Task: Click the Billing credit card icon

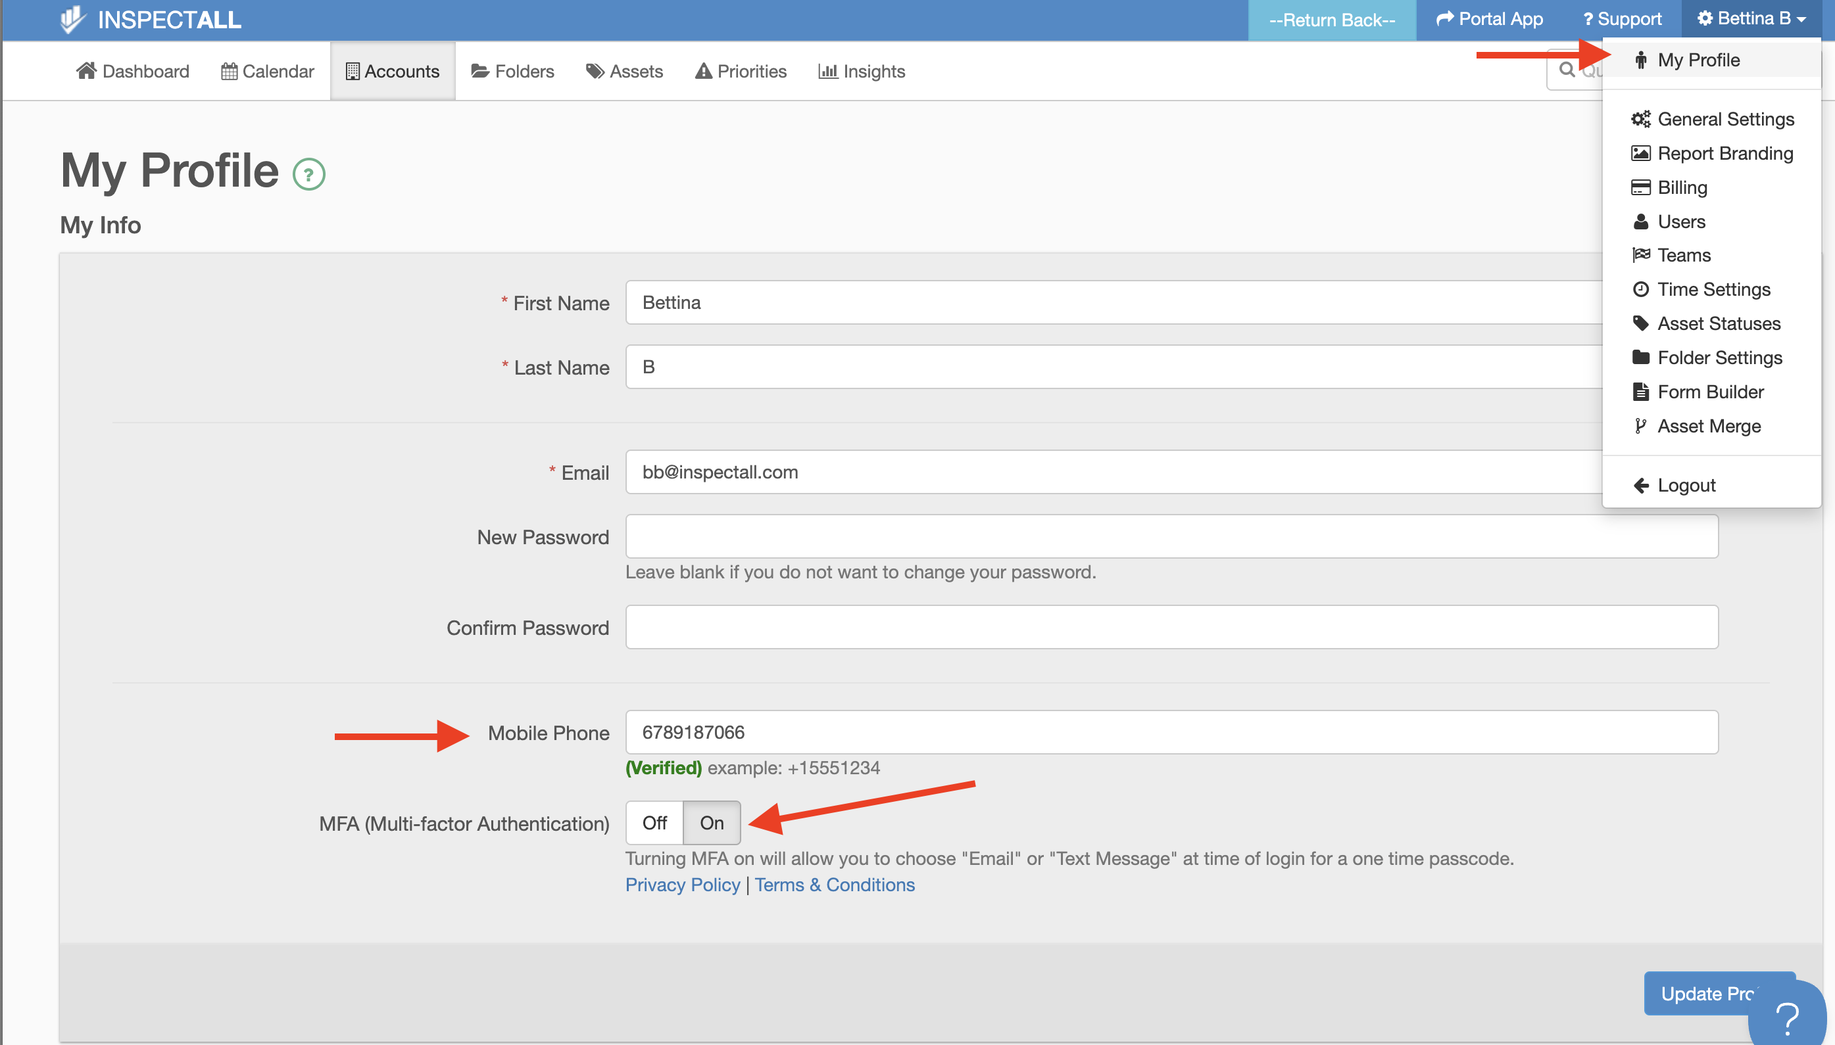Action: pyautogui.click(x=1640, y=188)
